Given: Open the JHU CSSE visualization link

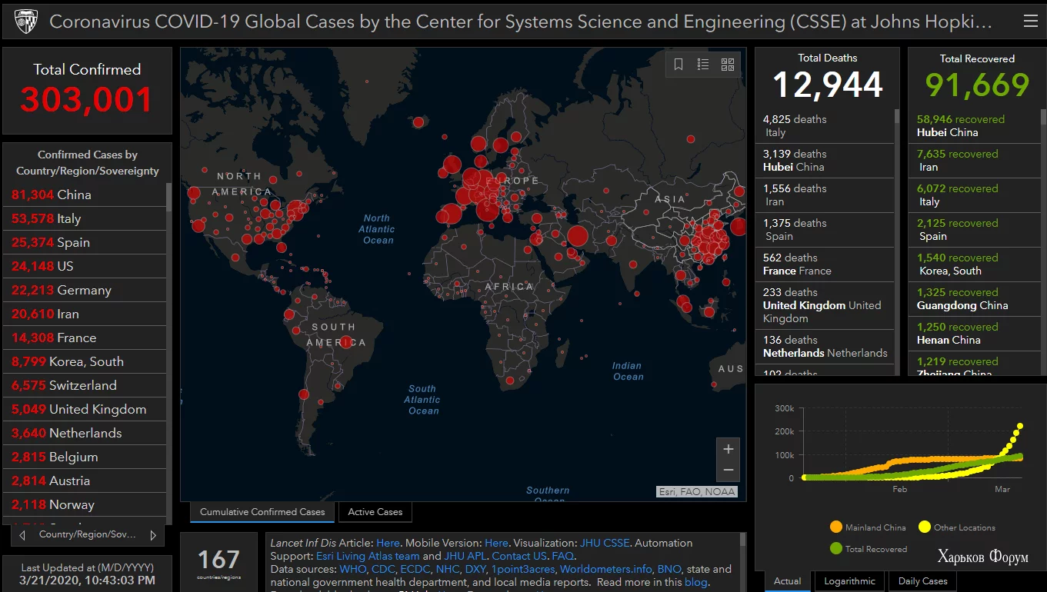Looking at the screenshot, I should coord(605,543).
